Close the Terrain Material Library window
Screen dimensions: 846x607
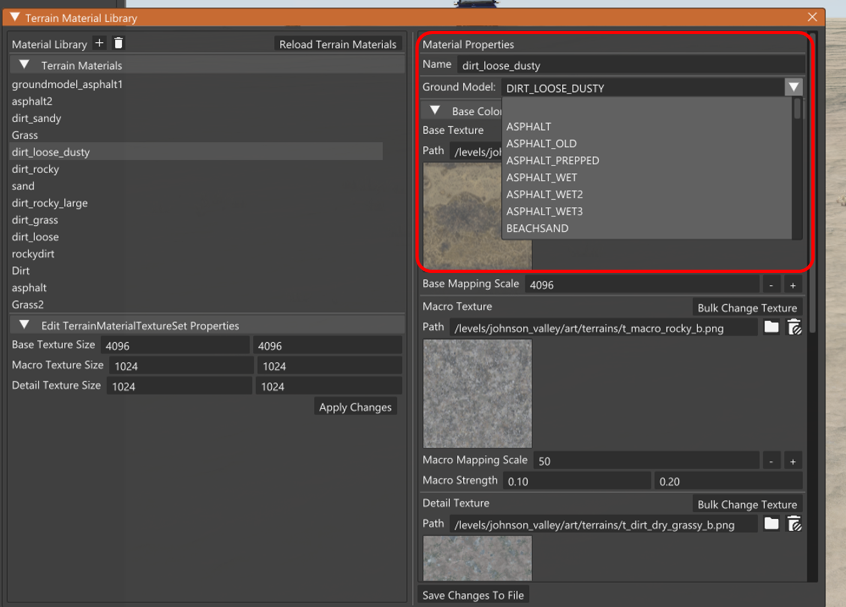tap(812, 17)
